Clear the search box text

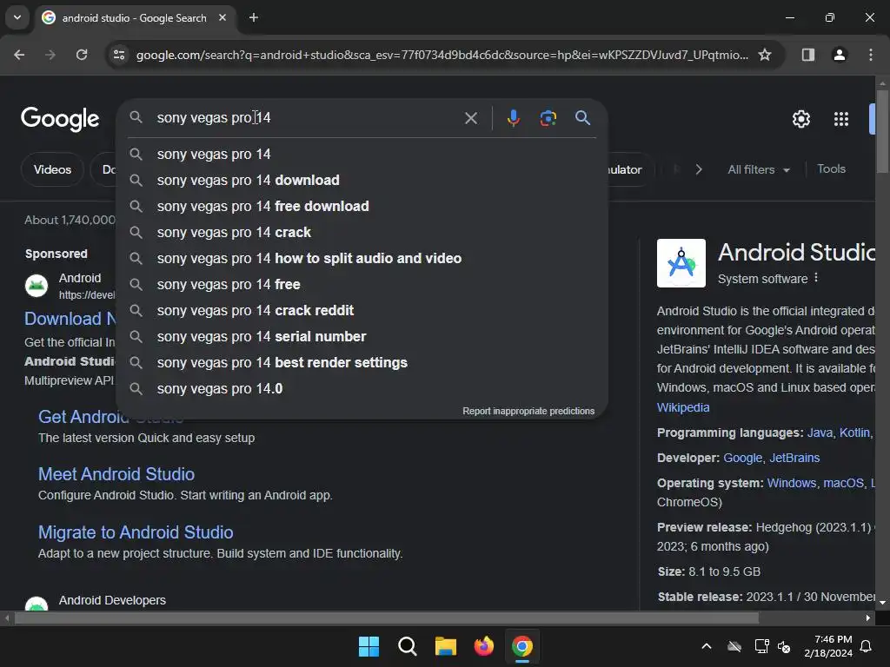click(470, 118)
